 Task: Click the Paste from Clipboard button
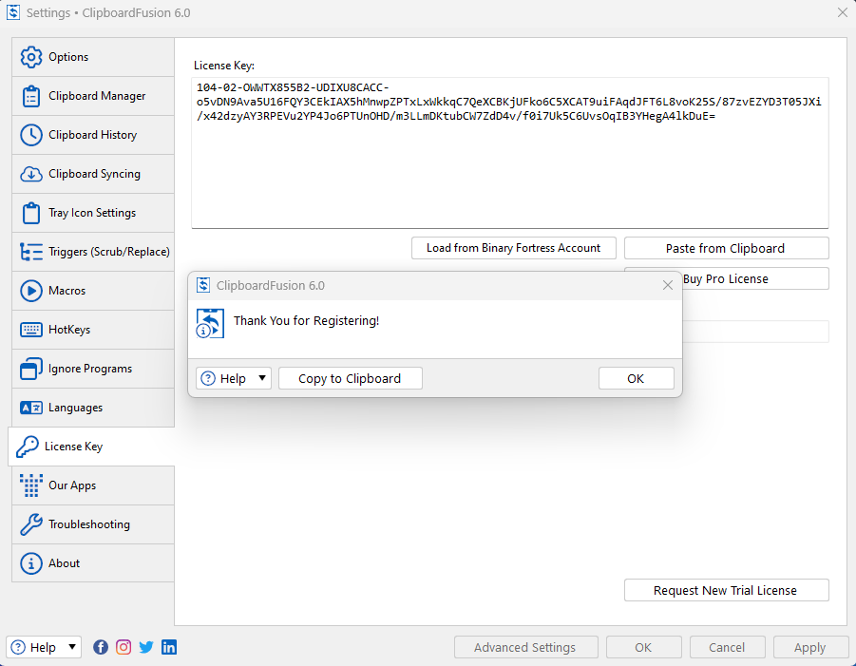[x=726, y=248]
